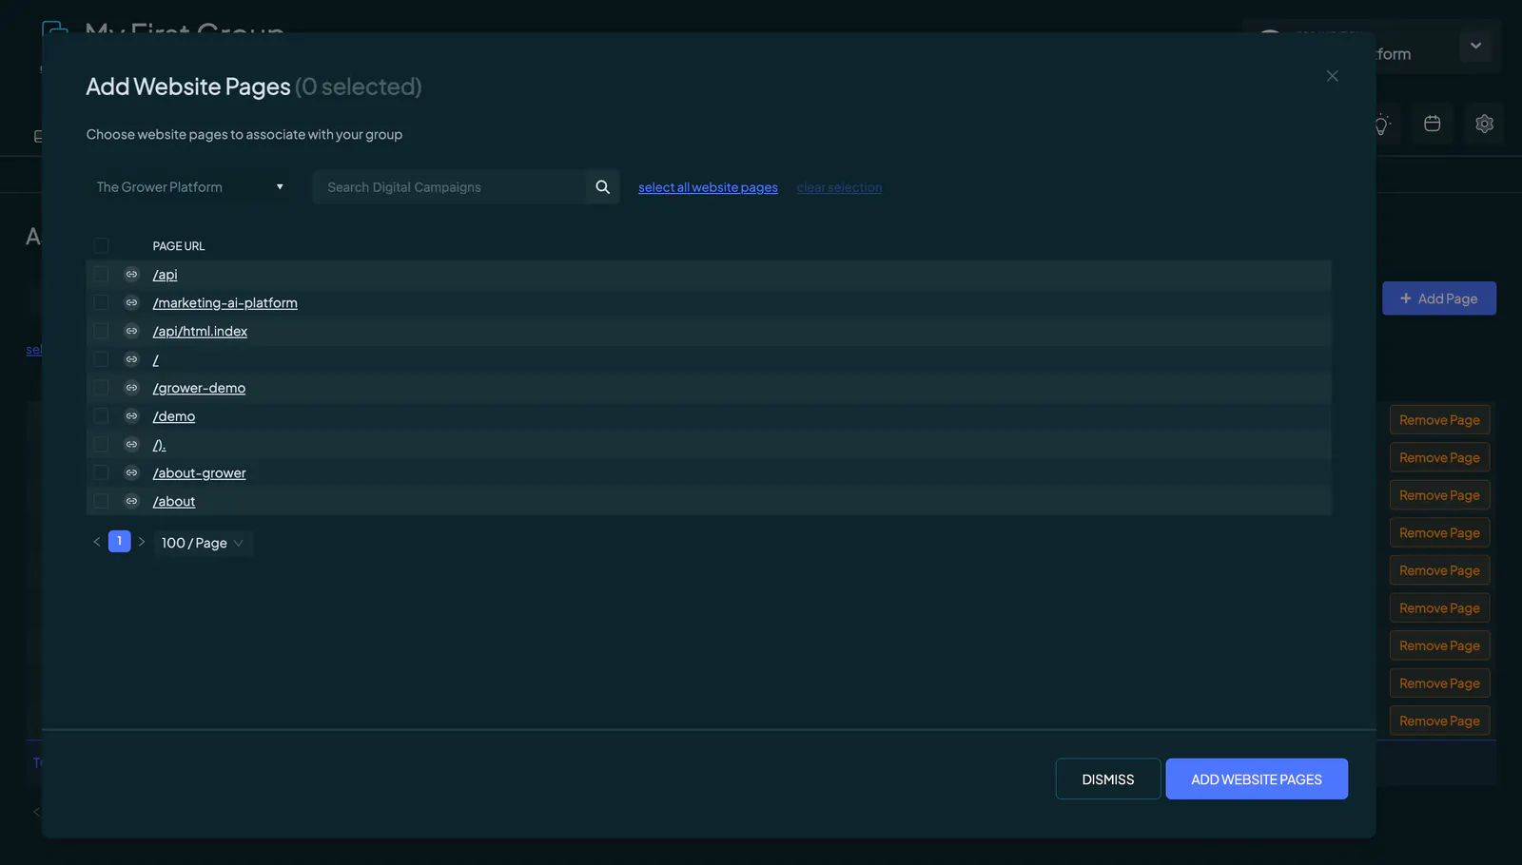The width and height of the screenshot is (1522, 865).
Task: Click Add Page button in background
Action: pos(1439,298)
